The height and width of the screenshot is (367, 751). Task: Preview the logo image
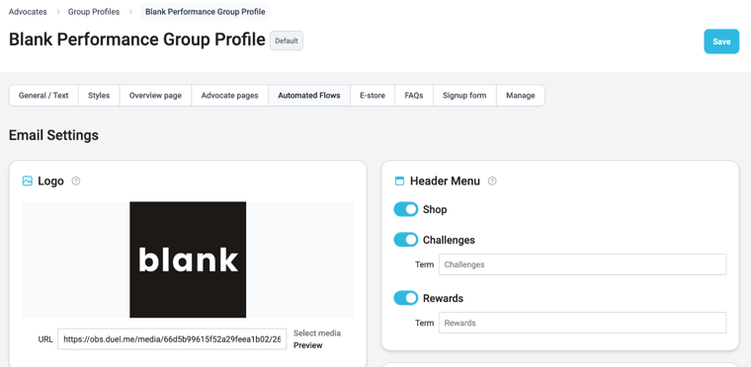(x=308, y=345)
